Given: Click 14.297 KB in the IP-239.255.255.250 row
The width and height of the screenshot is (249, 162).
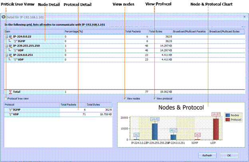Looking at the screenshot, I should coord(166,46).
